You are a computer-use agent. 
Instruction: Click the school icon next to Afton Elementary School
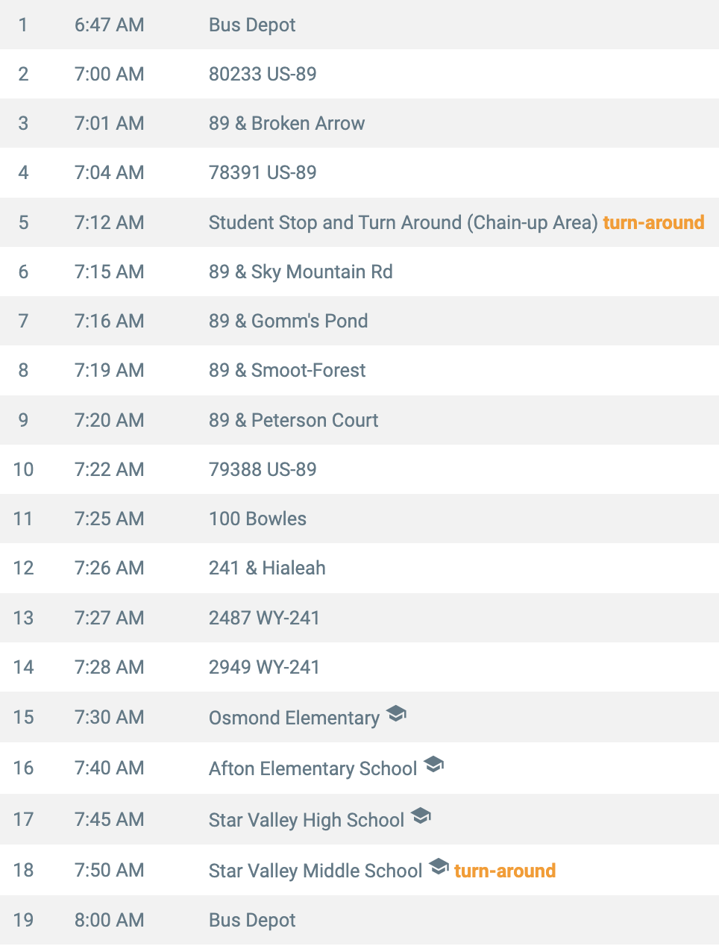tap(433, 765)
